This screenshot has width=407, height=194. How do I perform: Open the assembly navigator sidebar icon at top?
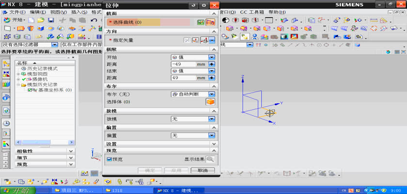(6, 64)
